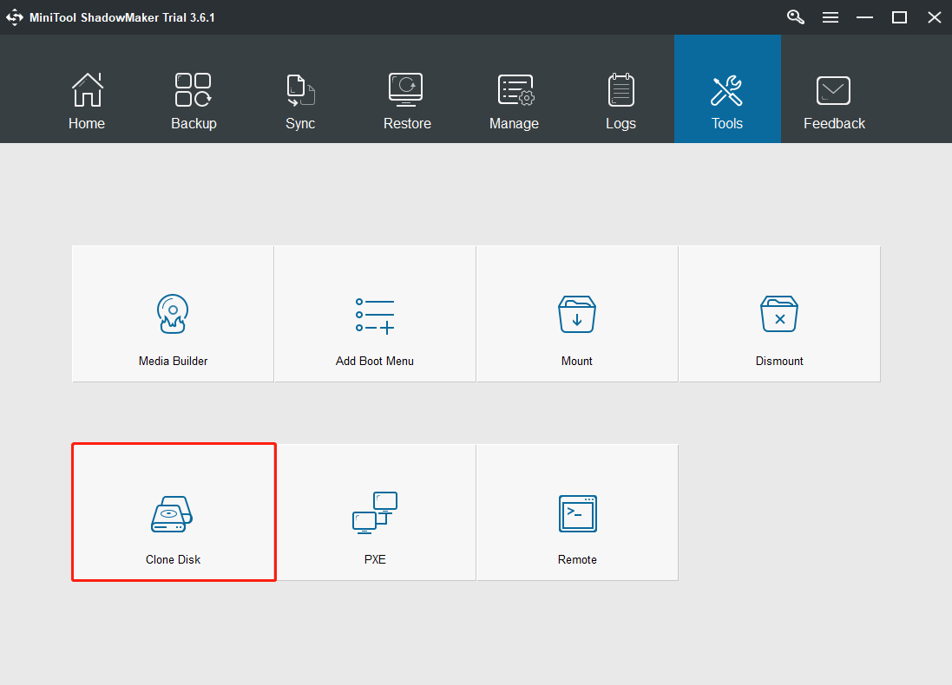Click the MiniTool ShadowMaker logo icon
The width and height of the screenshot is (952, 685).
coord(15,17)
